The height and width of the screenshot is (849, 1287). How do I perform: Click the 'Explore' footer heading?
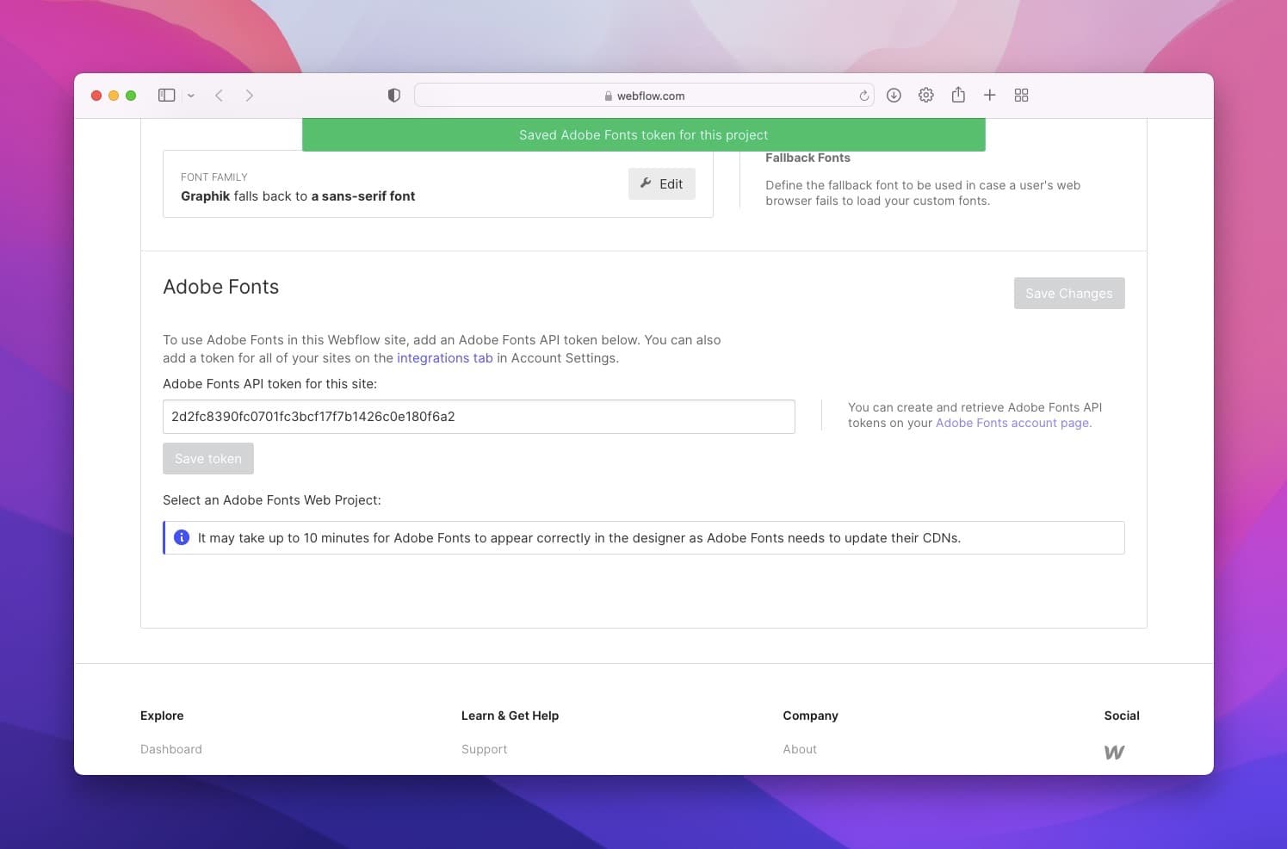click(x=162, y=716)
